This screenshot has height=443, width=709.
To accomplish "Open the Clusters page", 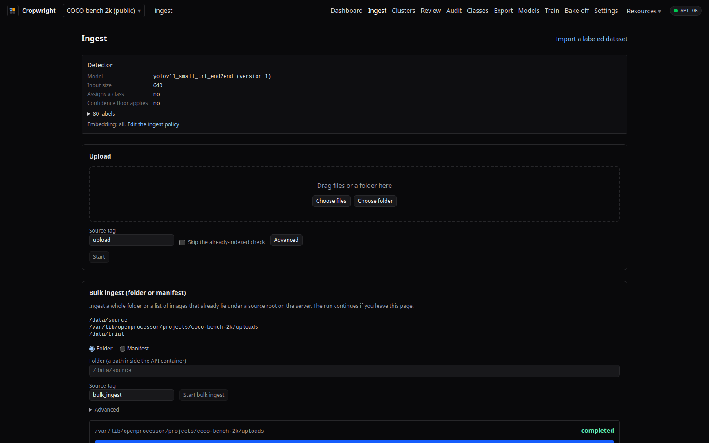I will [403, 11].
